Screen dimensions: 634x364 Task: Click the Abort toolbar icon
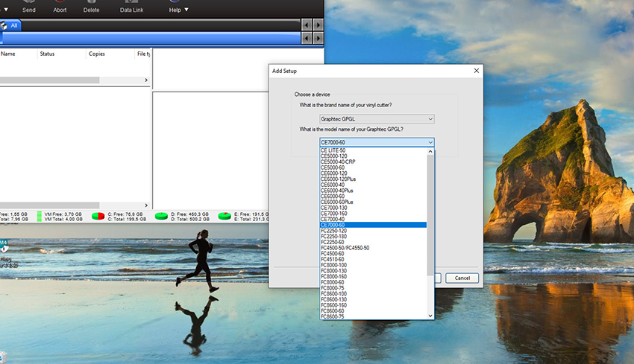[x=60, y=7]
